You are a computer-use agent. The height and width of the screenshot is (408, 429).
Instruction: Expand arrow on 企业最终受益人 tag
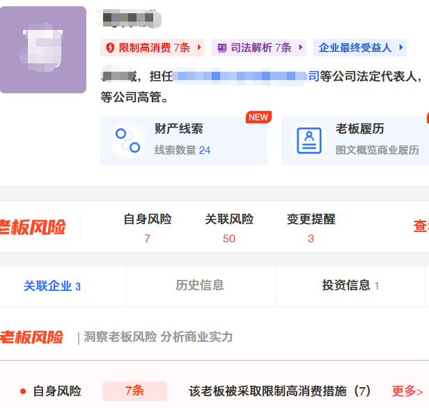click(401, 47)
